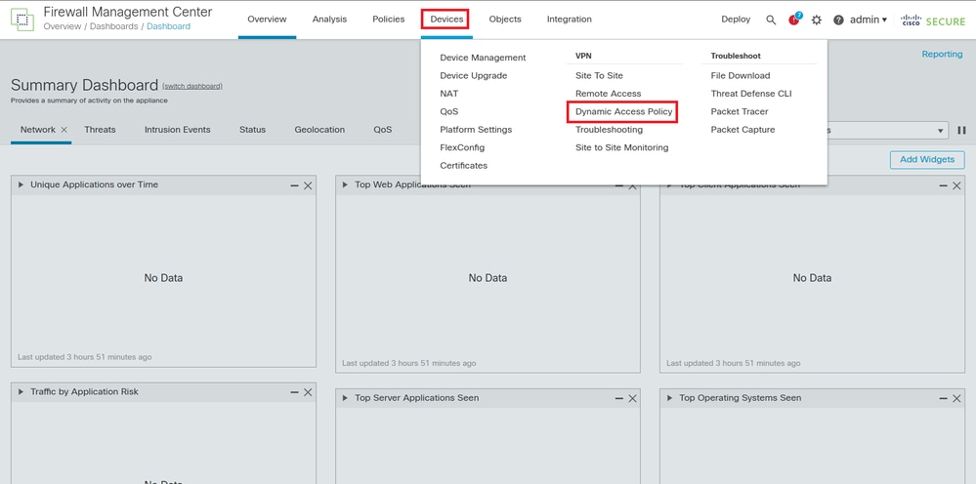Open the admin user dropdown
The width and height of the screenshot is (976, 484).
click(x=869, y=20)
